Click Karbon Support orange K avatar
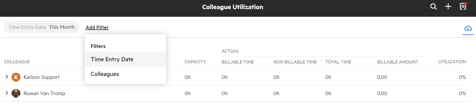The width and height of the screenshot is (476, 106). point(16,77)
